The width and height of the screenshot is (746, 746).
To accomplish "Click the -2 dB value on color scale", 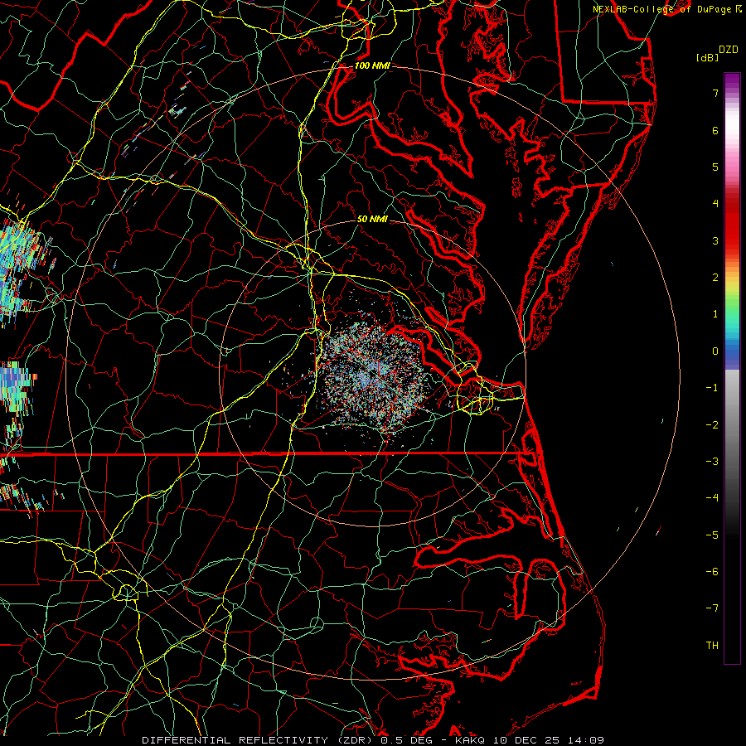I will 712,425.
